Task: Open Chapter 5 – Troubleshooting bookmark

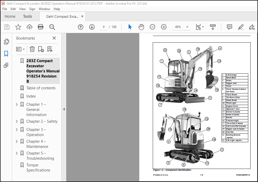Action: 40,156
